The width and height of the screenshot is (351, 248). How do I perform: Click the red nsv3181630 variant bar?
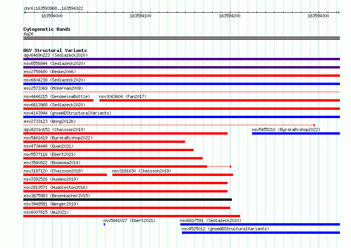[x=173, y=175]
